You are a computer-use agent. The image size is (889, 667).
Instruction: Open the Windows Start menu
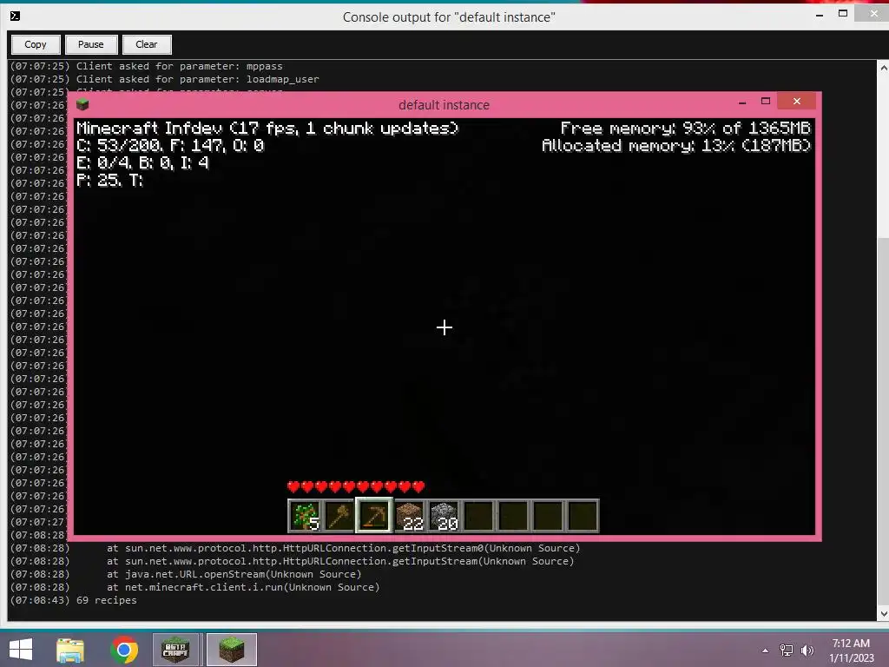coord(21,650)
